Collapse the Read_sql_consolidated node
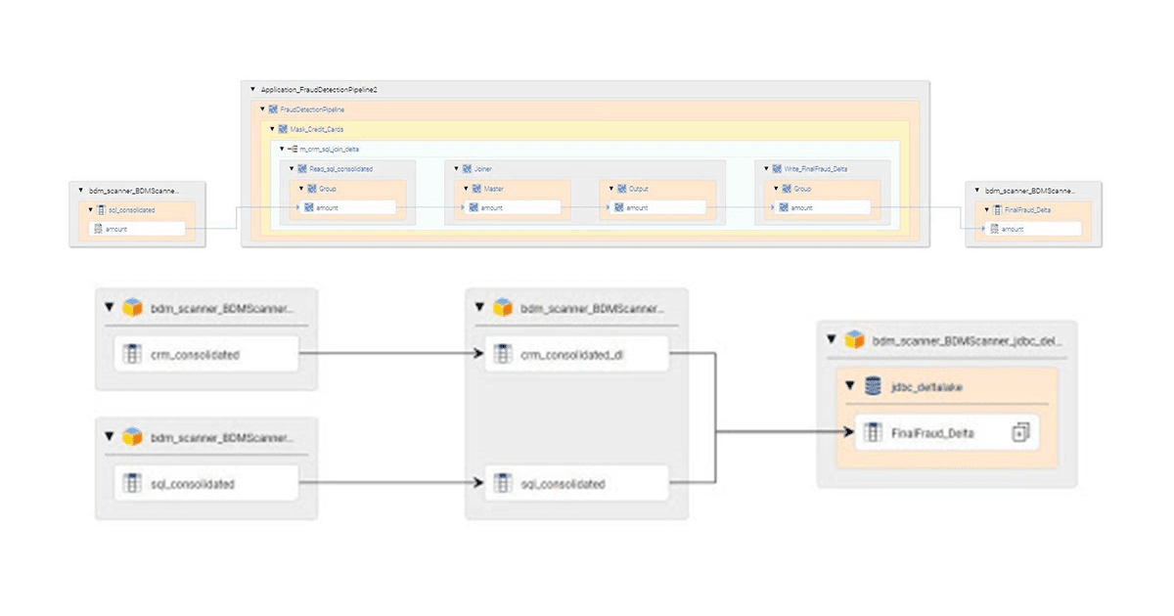Viewport: 1174px width, 616px height. (291, 169)
